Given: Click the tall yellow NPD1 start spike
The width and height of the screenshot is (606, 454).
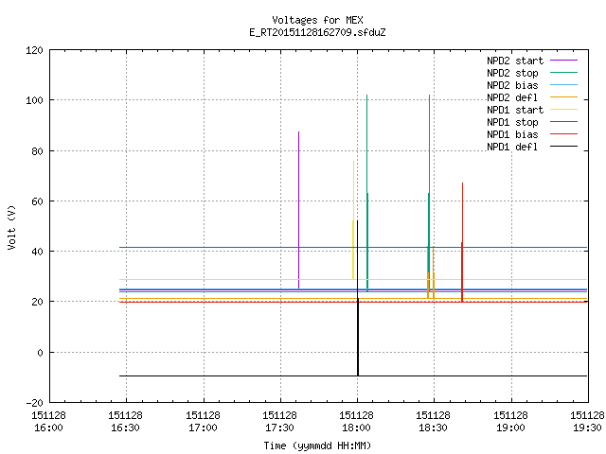Looking at the screenshot, I should coord(353,220).
